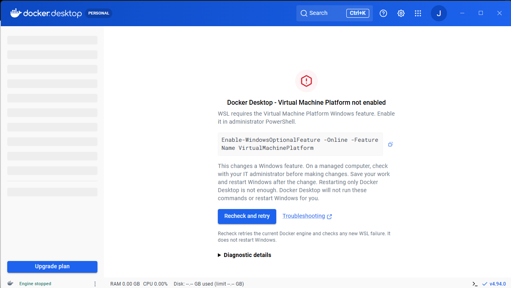Open the engine three-dot options menu
Screen dimensions: 511x288
(95, 284)
